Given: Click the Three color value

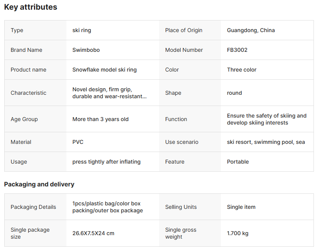Looking at the screenshot, I should 241,70.
